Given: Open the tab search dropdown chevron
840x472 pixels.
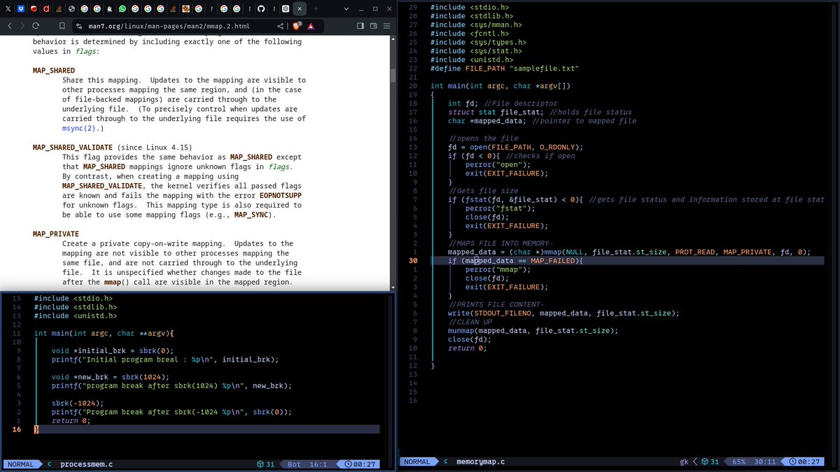Looking at the screenshot, I should (346, 9).
